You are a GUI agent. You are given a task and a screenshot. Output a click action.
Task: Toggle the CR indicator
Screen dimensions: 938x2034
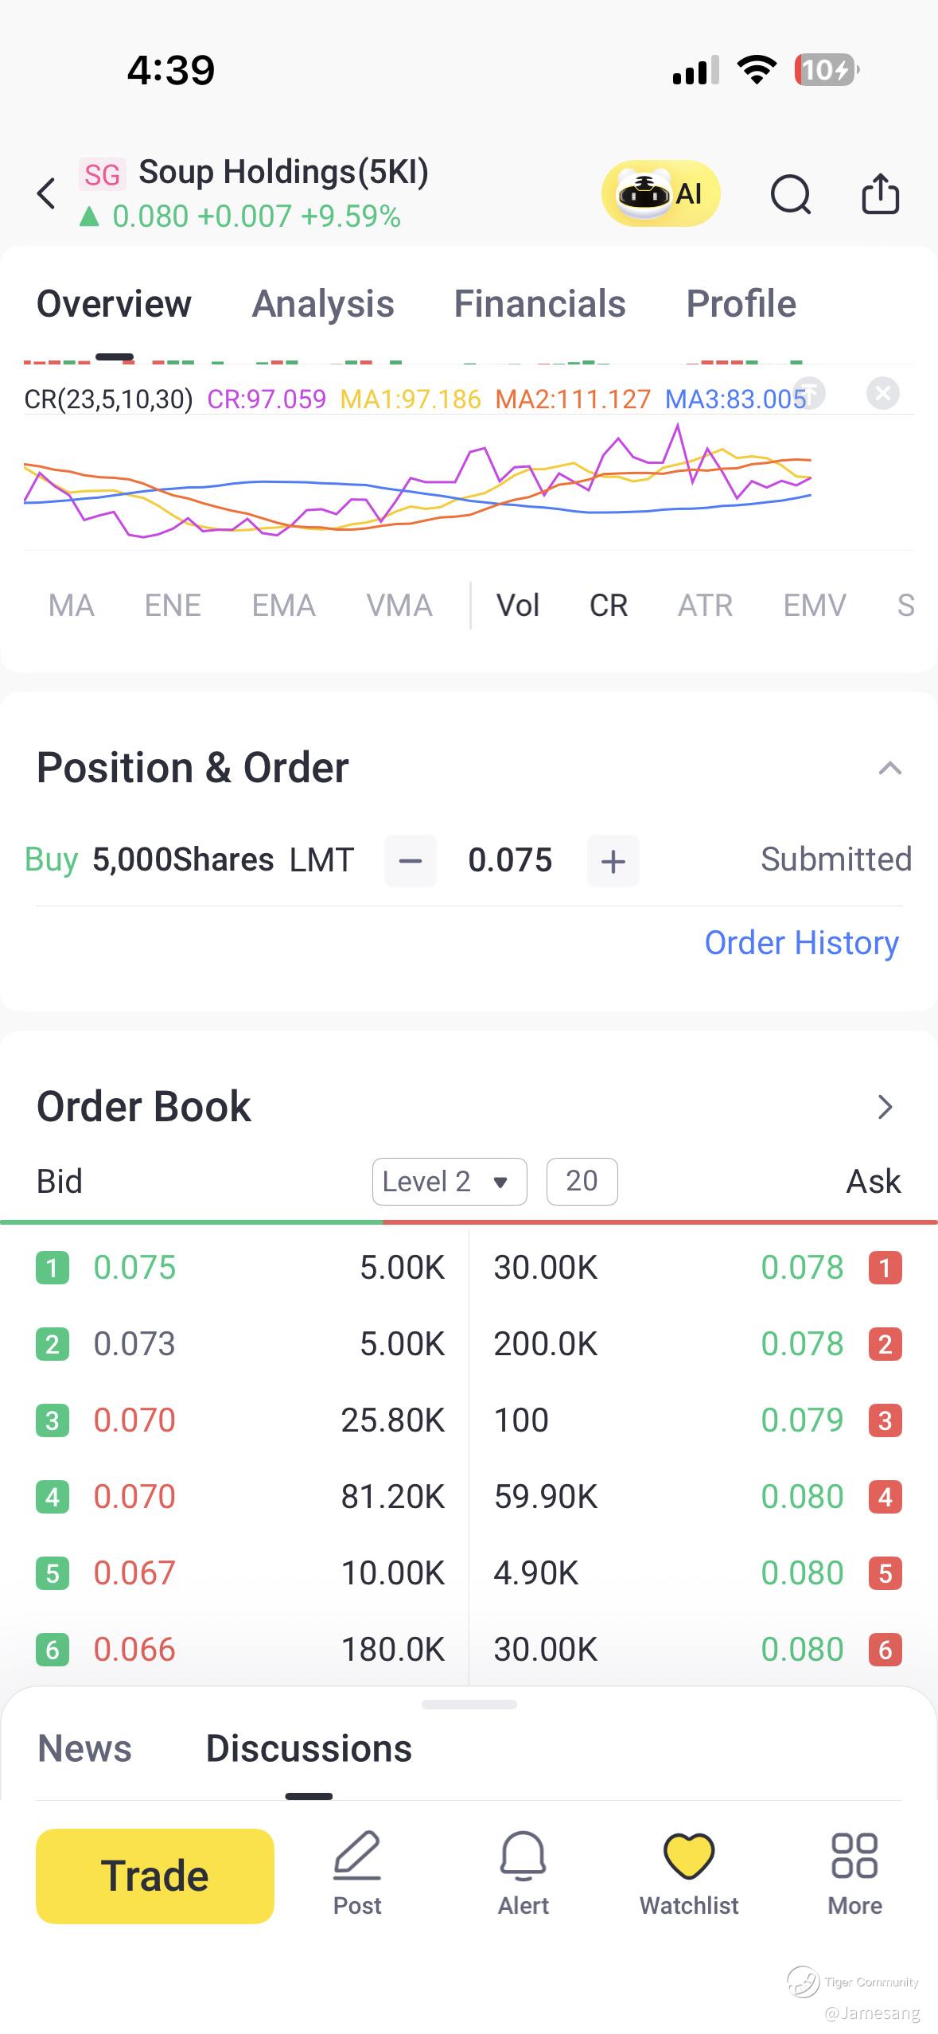coord(609,606)
